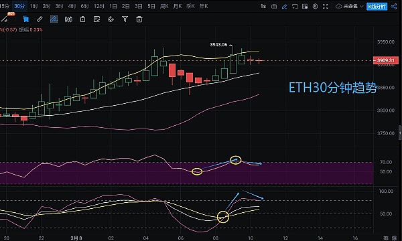Expand the 未命名 cloud layout dropdown
Viewport: 402px width, 241px height.
(x=350, y=7)
